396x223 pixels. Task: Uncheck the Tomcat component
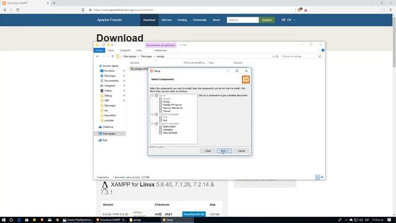(x=160, y=111)
